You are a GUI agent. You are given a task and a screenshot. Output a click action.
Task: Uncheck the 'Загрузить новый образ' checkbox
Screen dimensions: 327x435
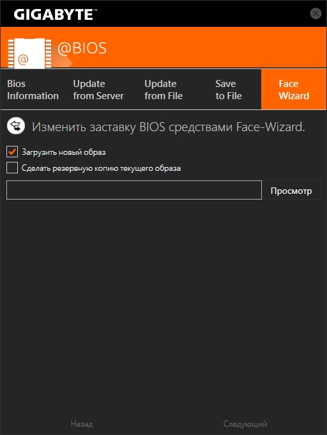click(12, 152)
